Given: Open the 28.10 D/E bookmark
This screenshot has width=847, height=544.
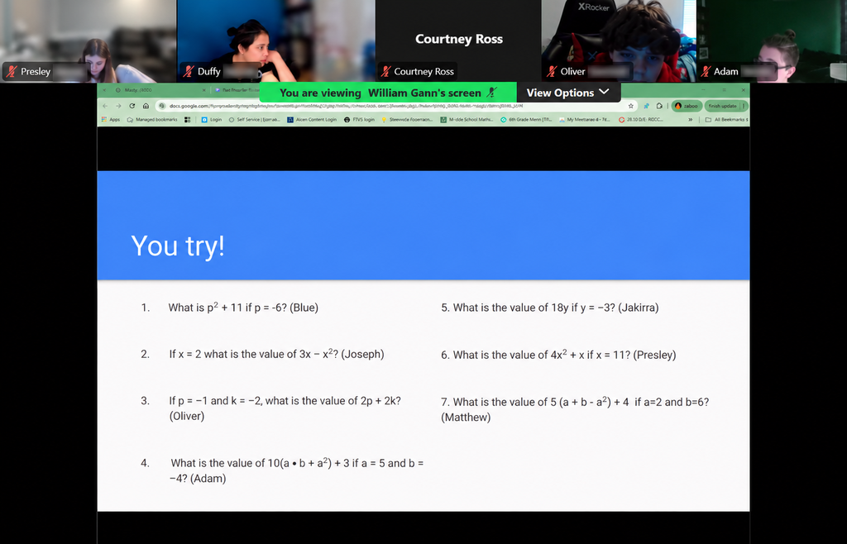Looking at the screenshot, I should coord(641,120).
